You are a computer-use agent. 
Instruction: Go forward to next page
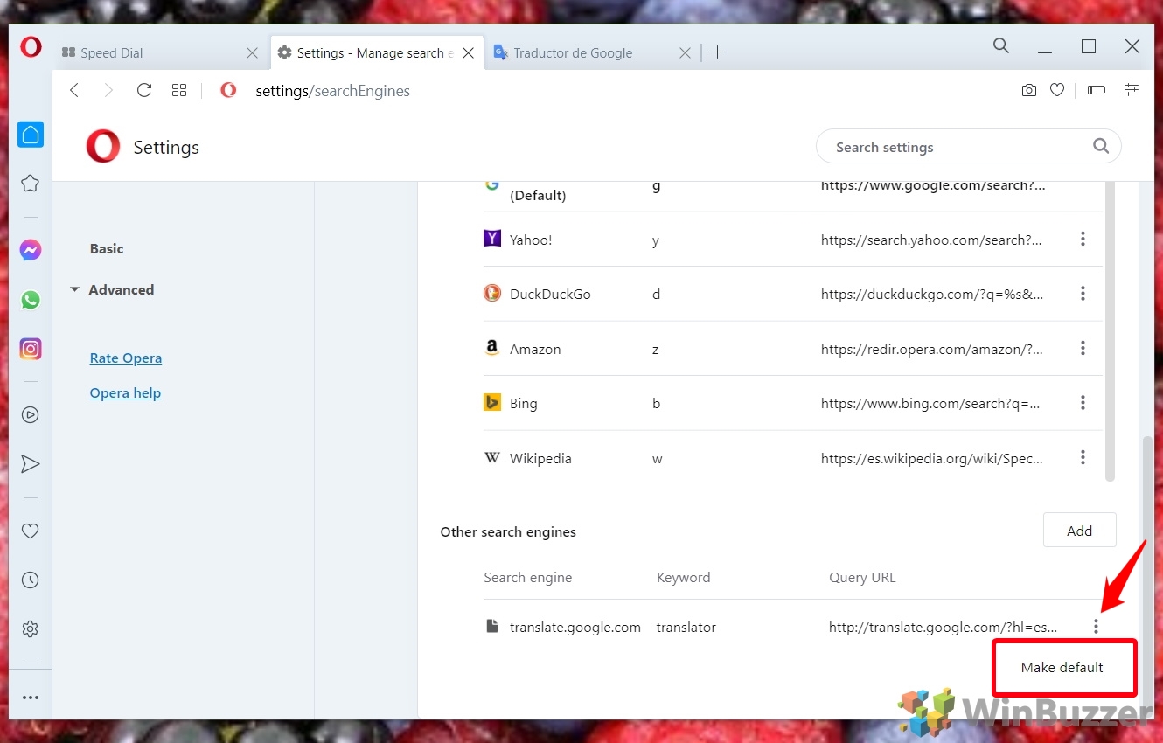pos(108,90)
